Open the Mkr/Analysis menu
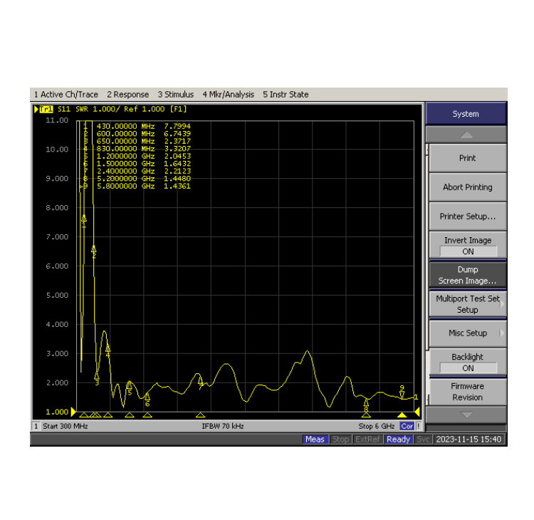The image size is (534, 520). 228,95
